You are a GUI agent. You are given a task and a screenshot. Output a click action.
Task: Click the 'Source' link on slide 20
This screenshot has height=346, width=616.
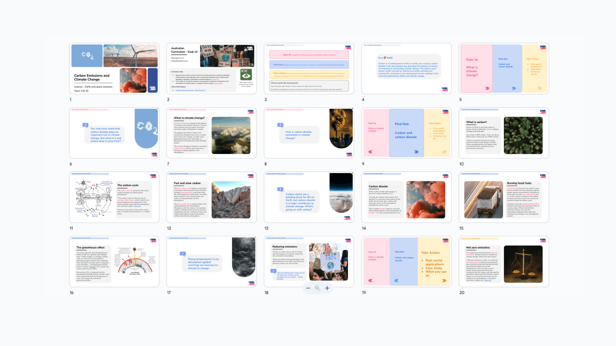pyautogui.click(x=488, y=280)
